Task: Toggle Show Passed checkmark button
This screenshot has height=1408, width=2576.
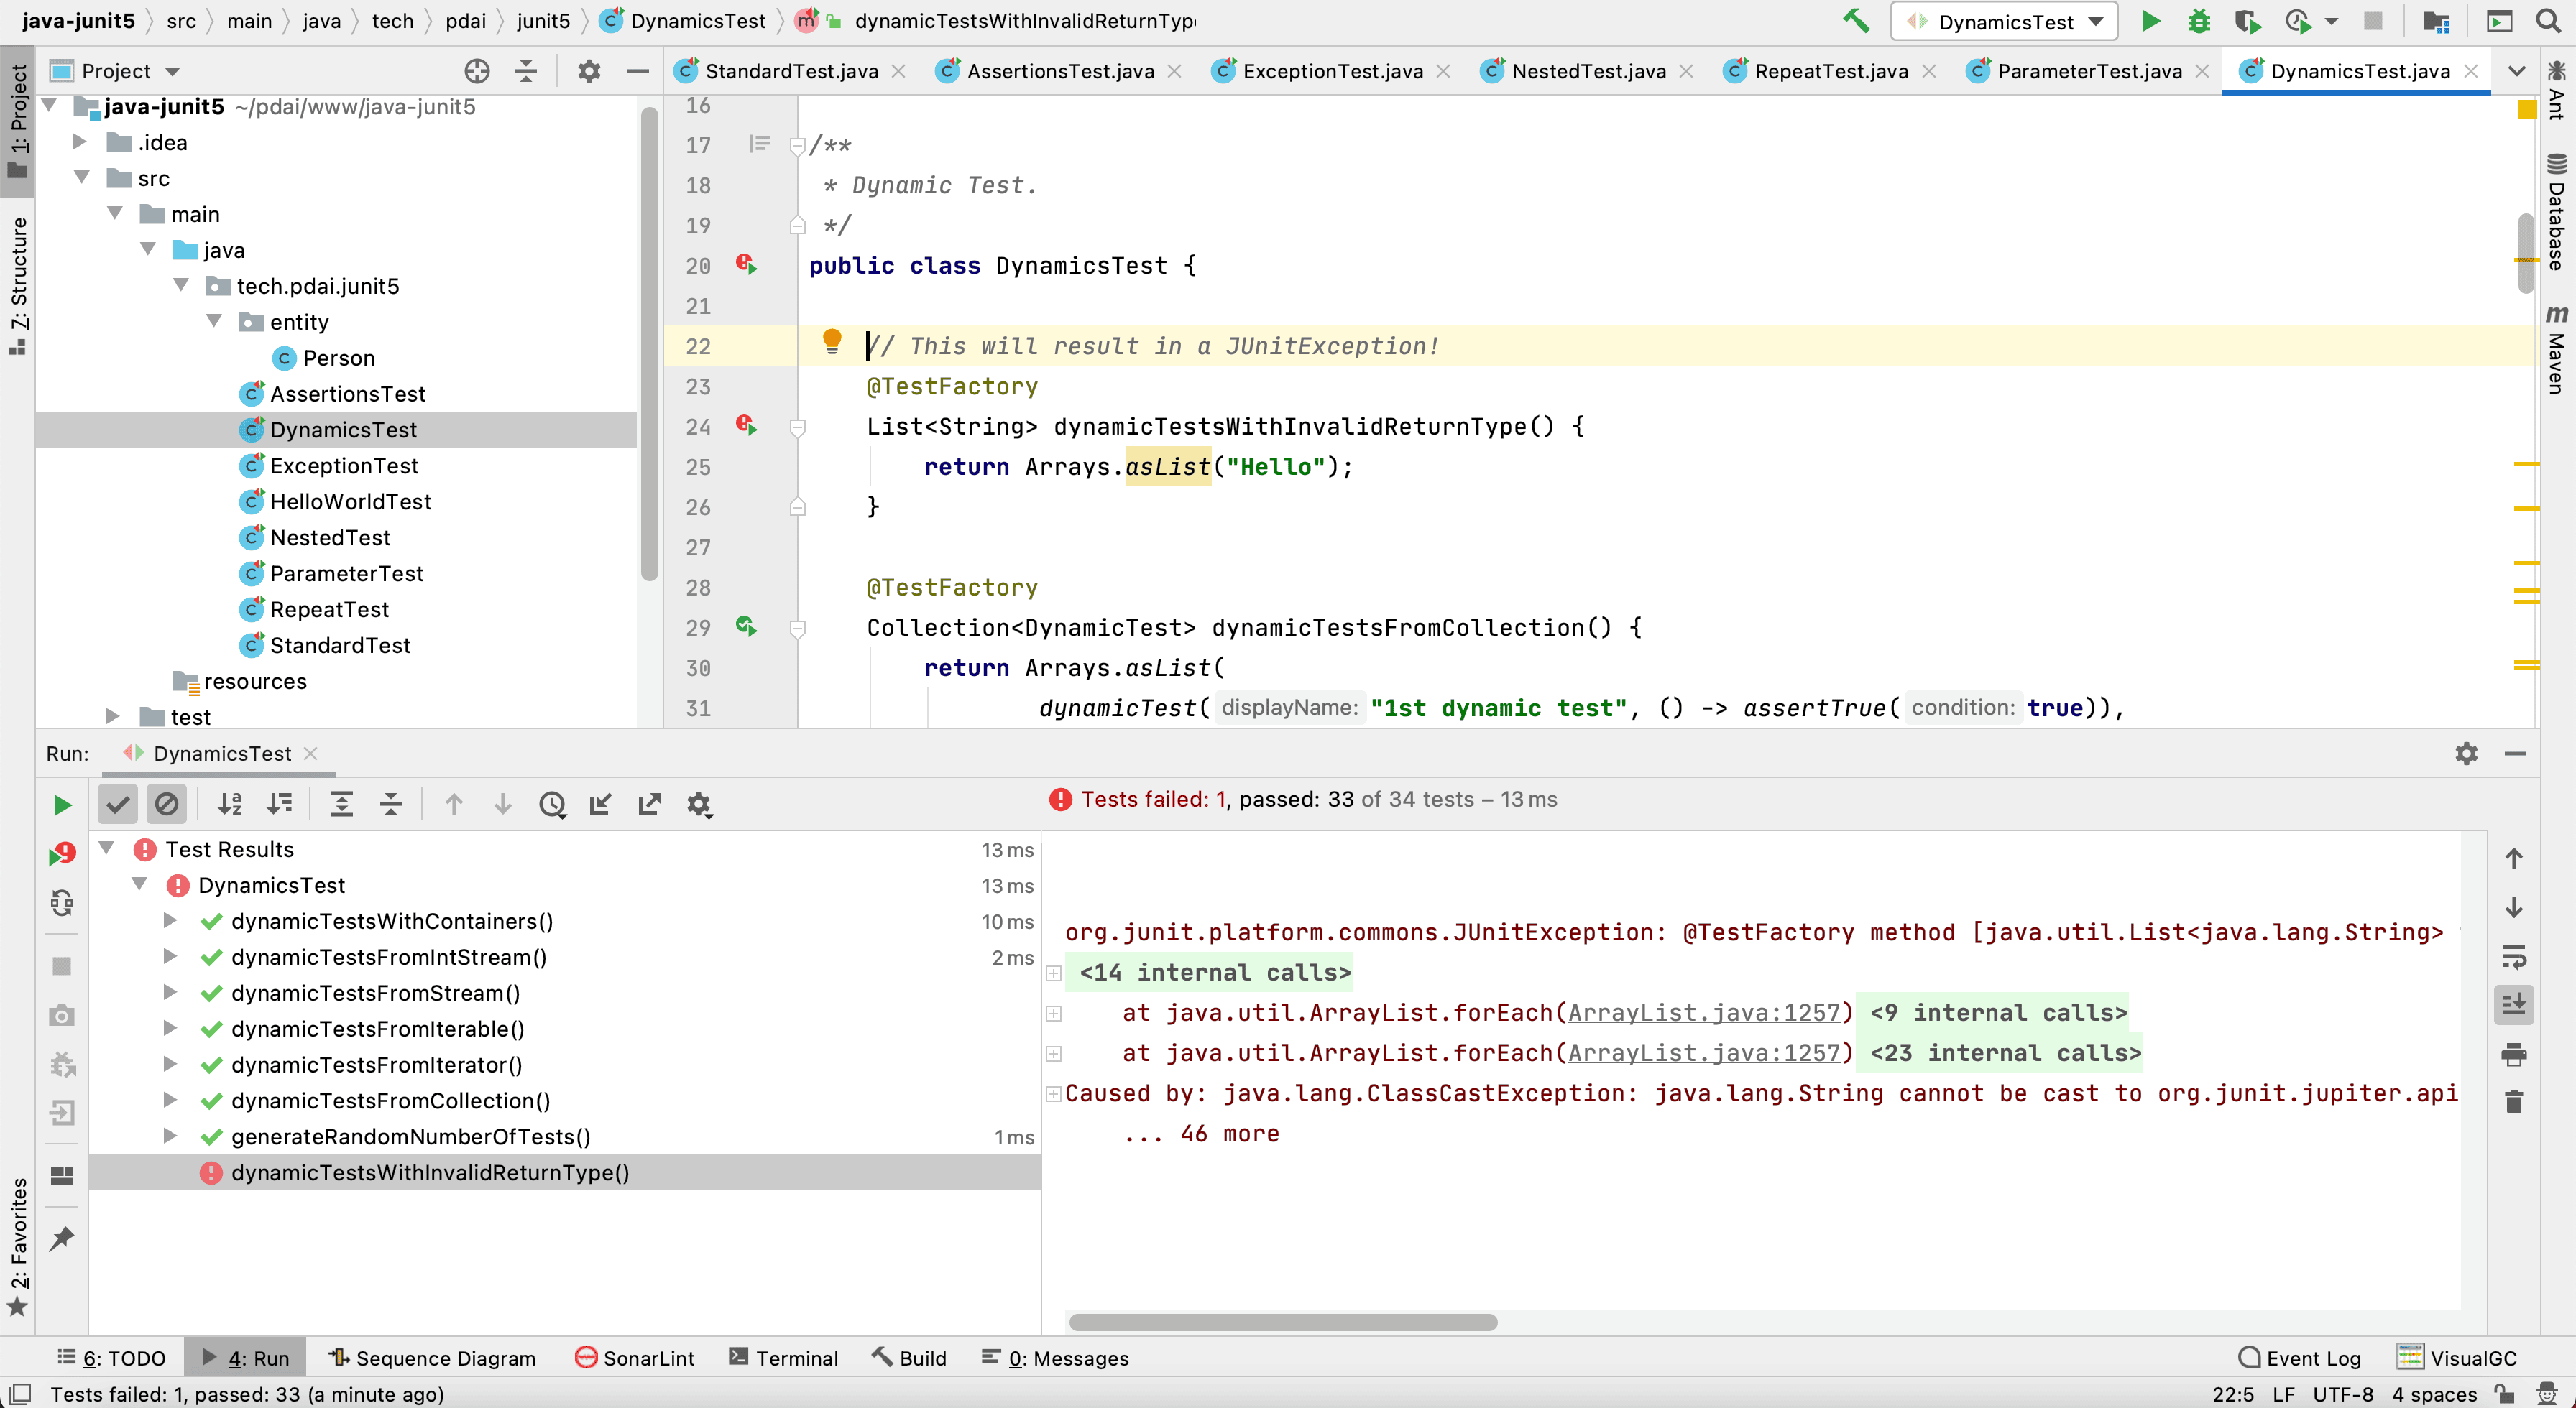Action: (x=118, y=803)
